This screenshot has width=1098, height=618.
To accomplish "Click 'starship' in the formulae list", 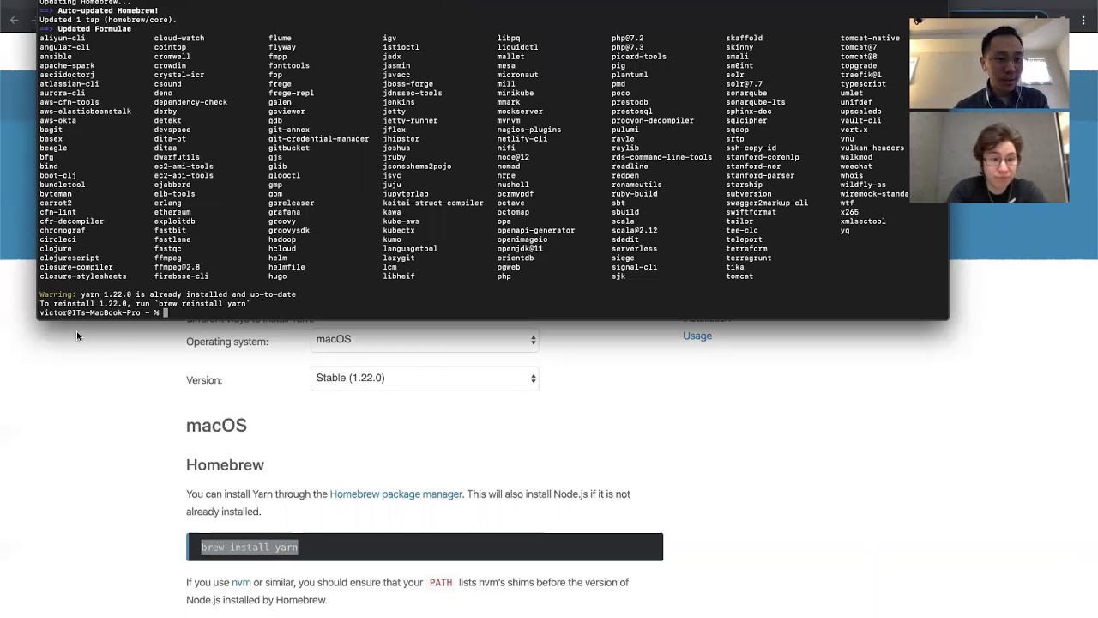I will pyautogui.click(x=744, y=185).
